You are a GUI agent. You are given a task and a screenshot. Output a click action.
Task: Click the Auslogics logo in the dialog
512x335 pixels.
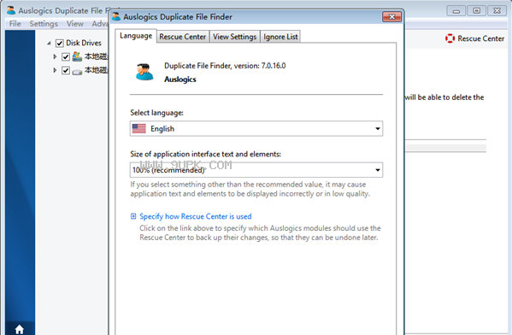click(144, 72)
